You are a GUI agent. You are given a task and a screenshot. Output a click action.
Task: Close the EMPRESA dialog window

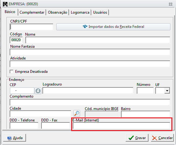[170, 4]
